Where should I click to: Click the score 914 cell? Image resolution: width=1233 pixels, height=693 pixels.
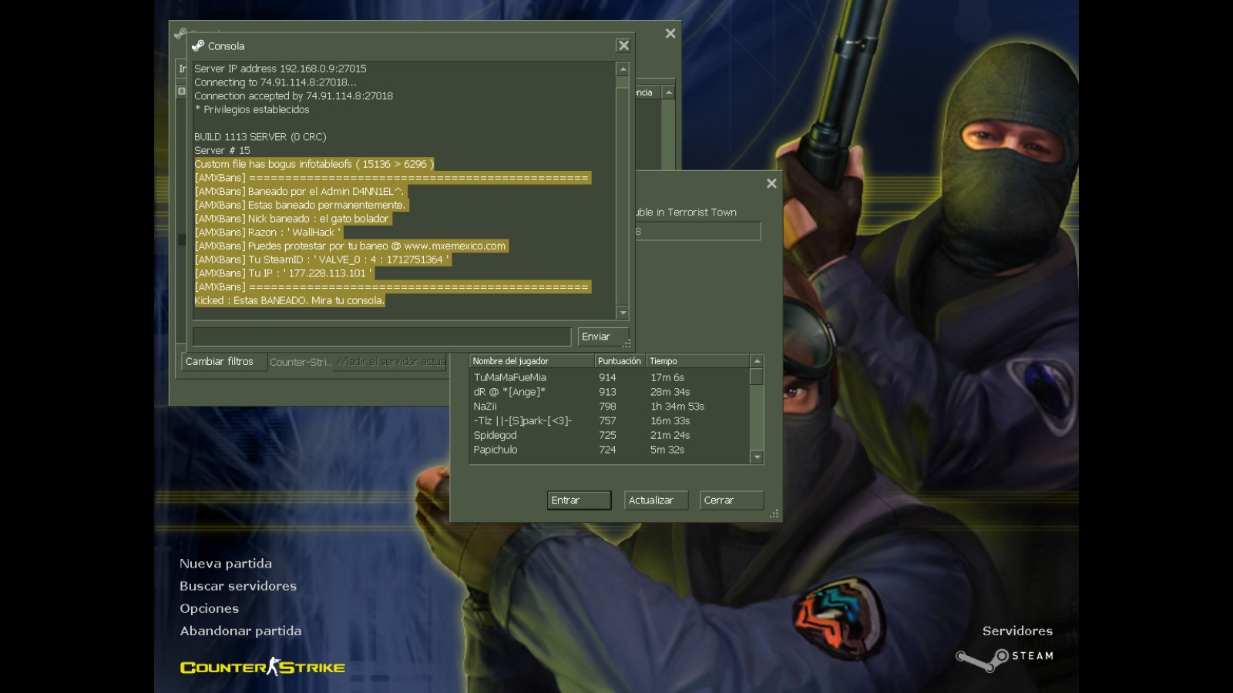pos(607,377)
